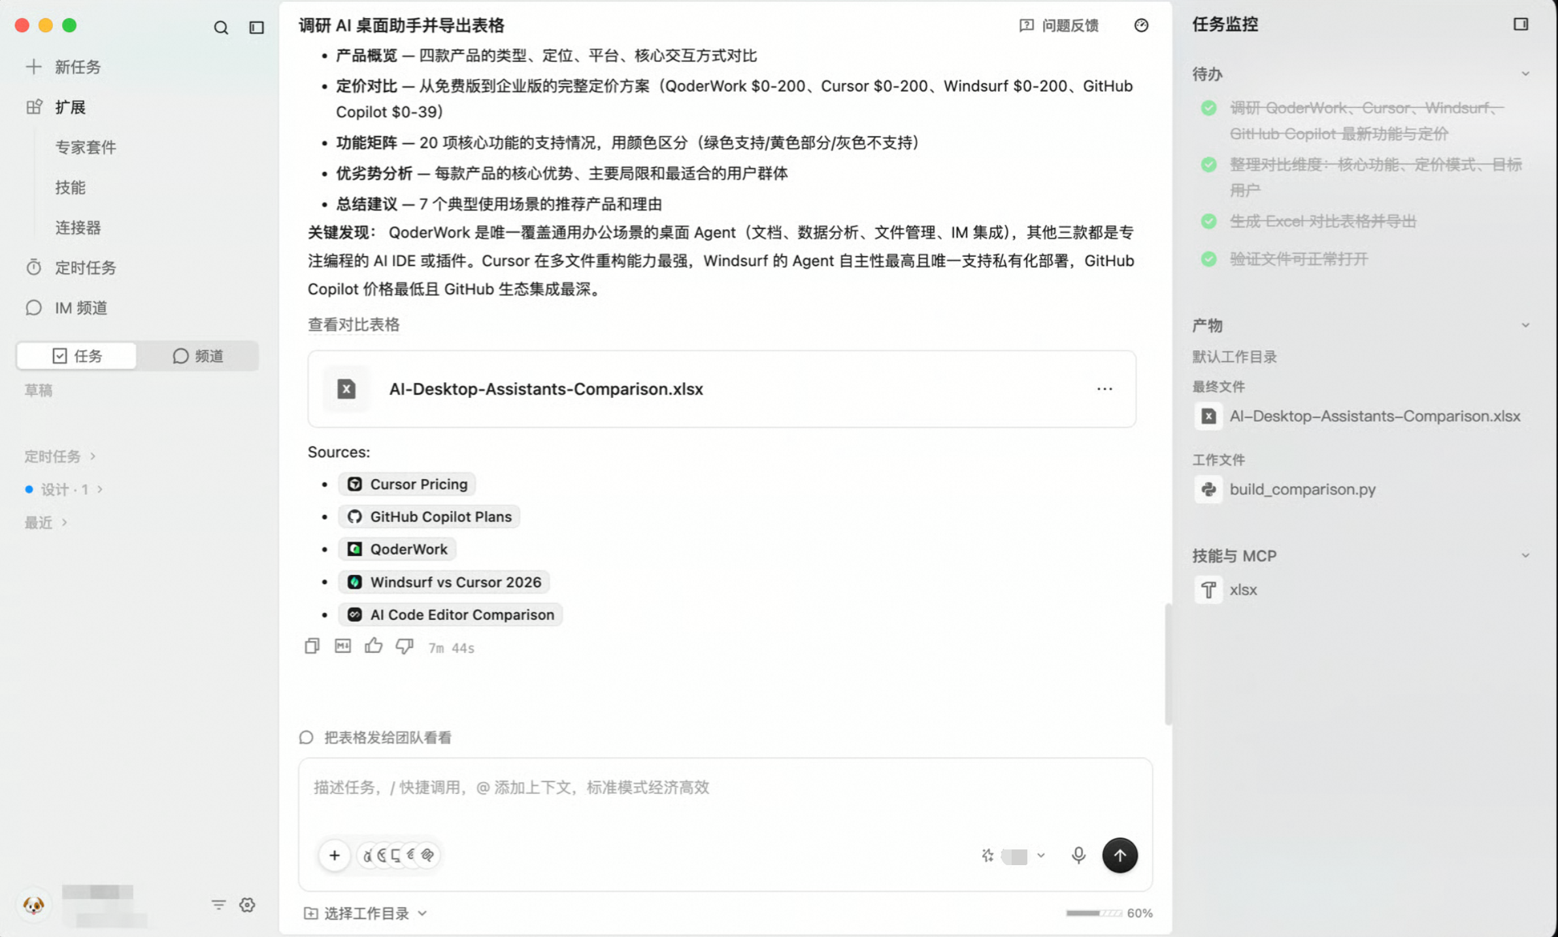Click the 7m 44s duration text

coord(451,648)
